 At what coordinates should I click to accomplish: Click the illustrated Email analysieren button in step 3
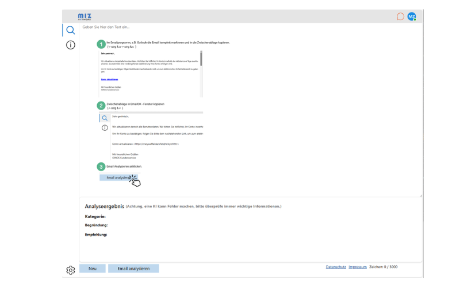pos(117,178)
